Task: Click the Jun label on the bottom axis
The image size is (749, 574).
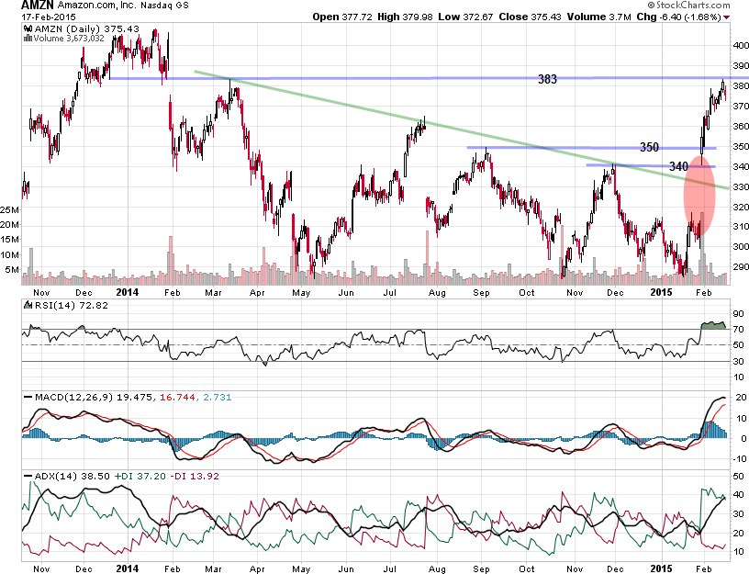Action: [x=346, y=569]
